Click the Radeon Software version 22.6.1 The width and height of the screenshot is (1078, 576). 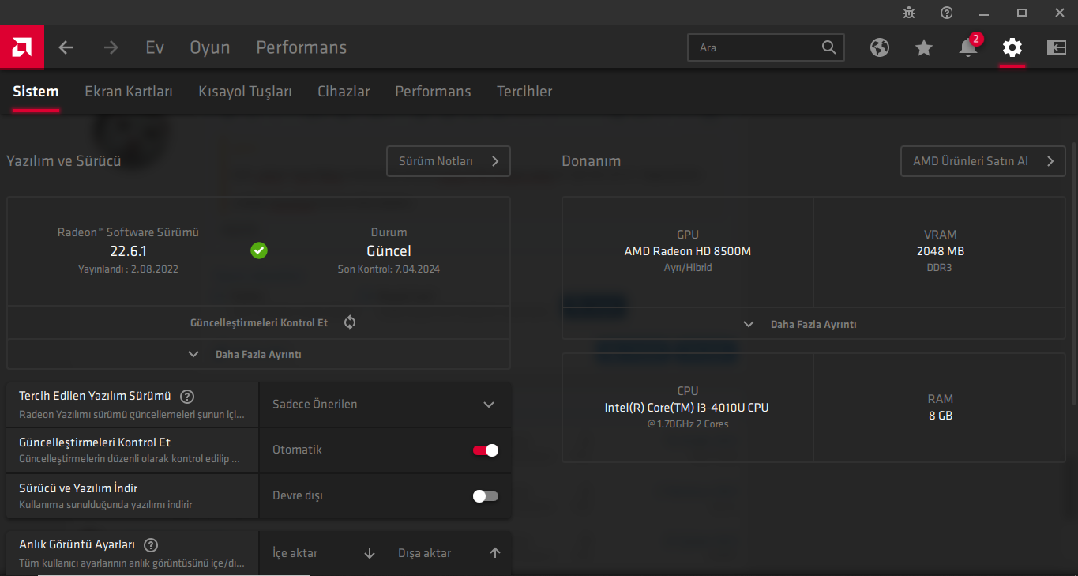(x=128, y=251)
